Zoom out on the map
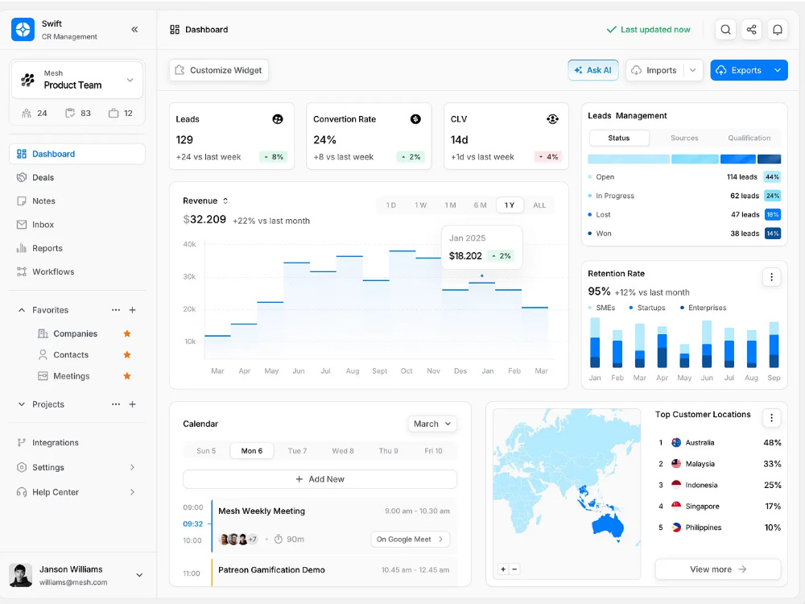 pyautogui.click(x=514, y=569)
